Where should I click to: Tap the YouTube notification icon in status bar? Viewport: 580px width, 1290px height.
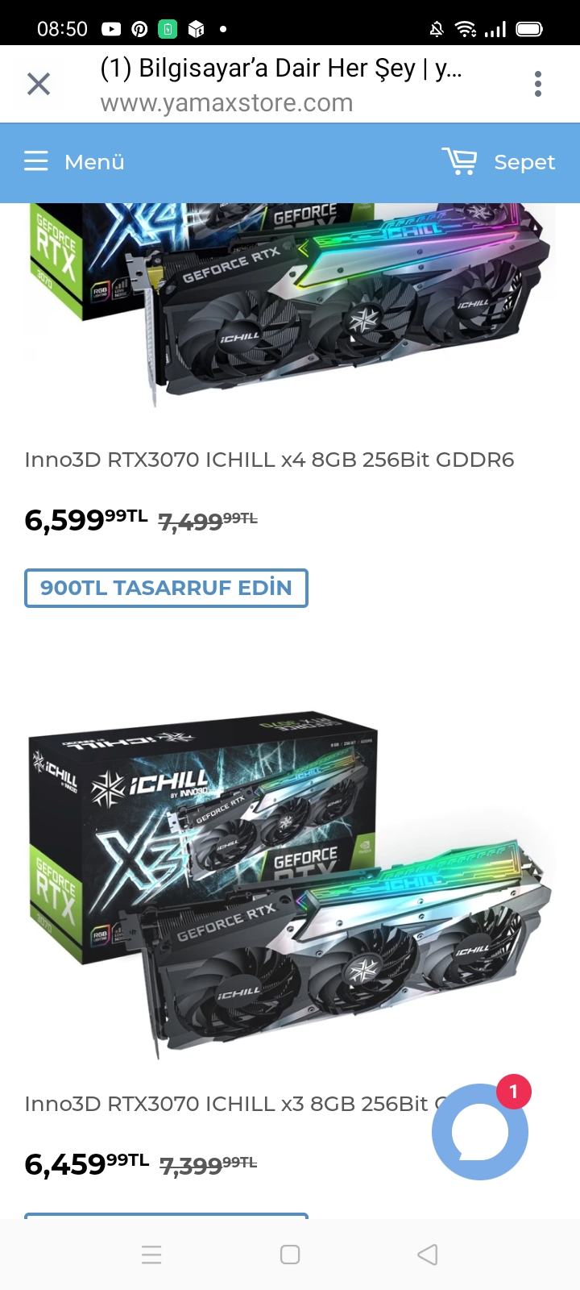click(111, 30)
